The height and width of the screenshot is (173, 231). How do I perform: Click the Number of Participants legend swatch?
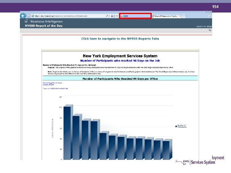click(x=176, y=126)
